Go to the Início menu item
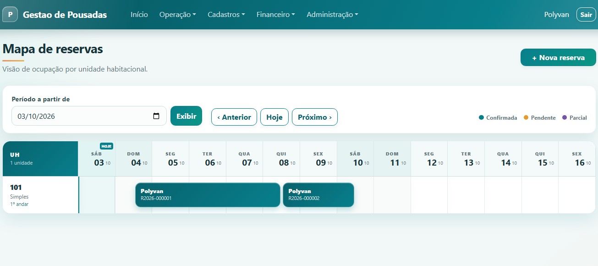Image resolution: width=598 pixels, height=266 pixels. 139,15
